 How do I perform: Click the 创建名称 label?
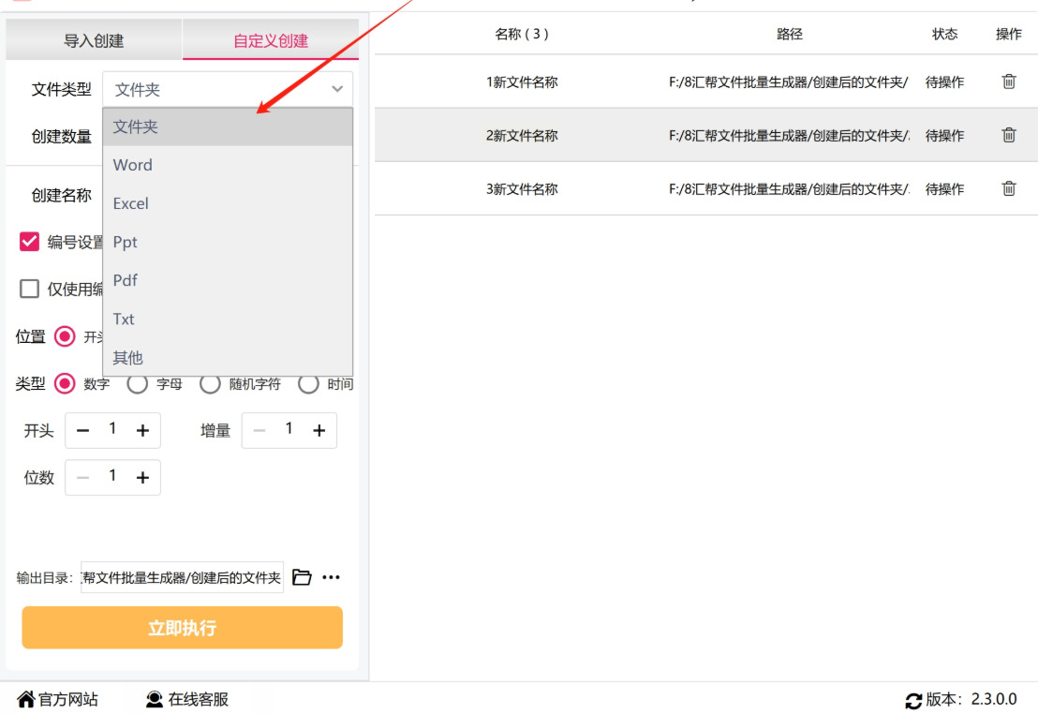(62, 196)
